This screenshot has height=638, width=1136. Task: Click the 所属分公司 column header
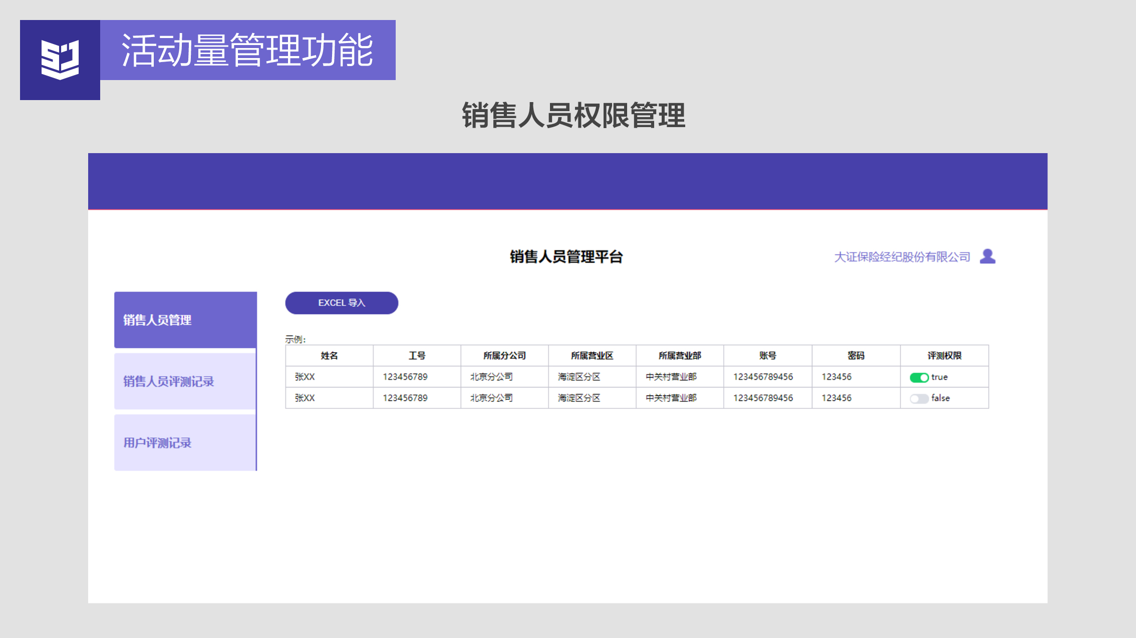504,356
